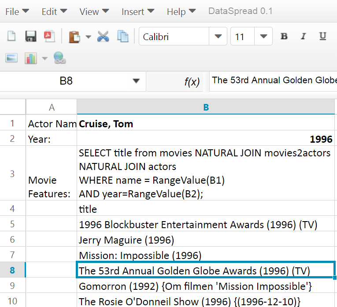Click the Paste clipboard icon
Screen dimensions: 337x307
point(74,37)
